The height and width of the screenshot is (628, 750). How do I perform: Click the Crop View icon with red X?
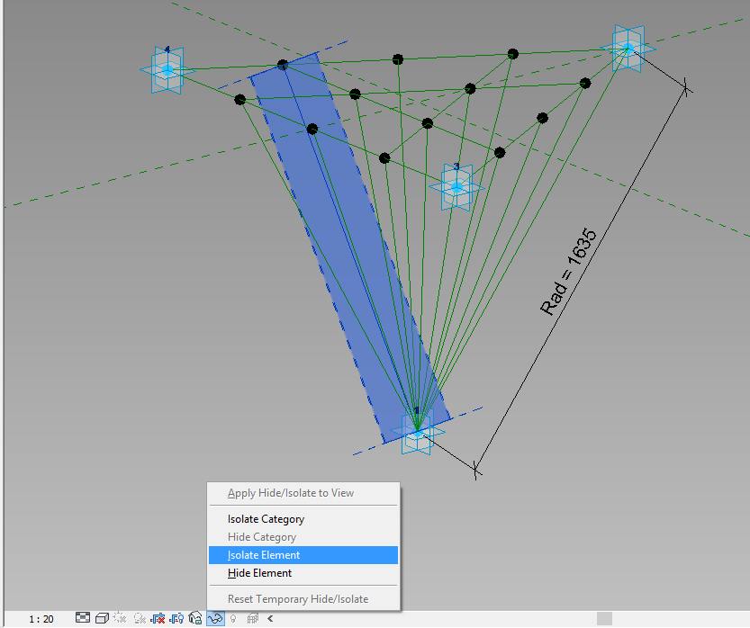pos(158,618)
